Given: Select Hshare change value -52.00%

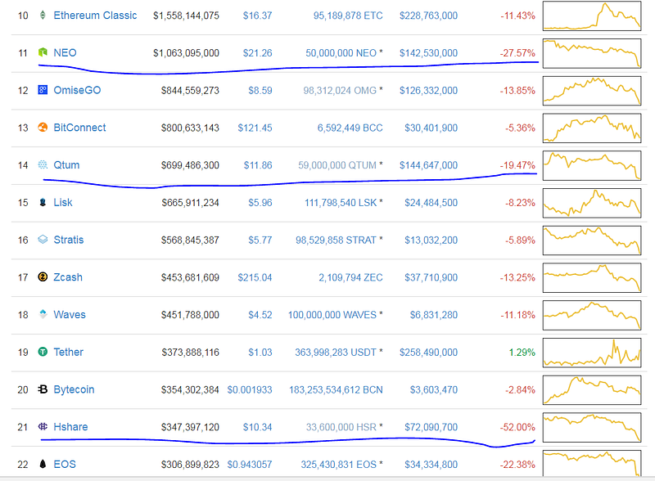Looking at the screenshot, I should (x=517, y=427).
